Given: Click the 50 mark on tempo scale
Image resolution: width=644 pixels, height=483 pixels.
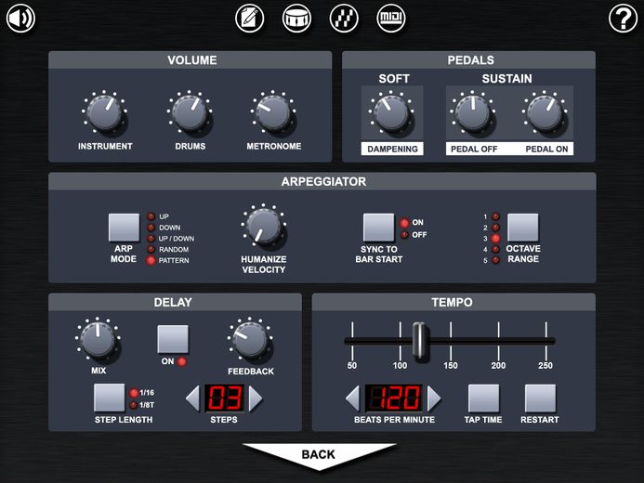Looking at the screenshot, I should (352, 366).
